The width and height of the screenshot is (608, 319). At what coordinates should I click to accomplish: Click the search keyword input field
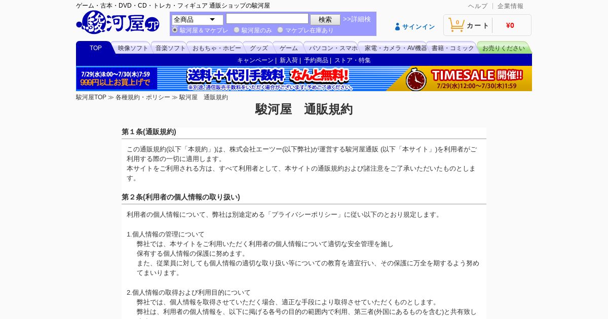coord(267,19)
